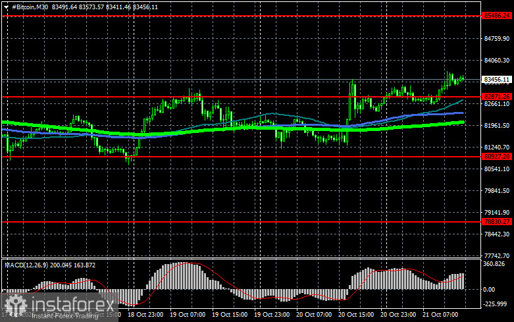Select the red horizontal line at 85486.24
514x322 pixels.
(x=242, y=16)
